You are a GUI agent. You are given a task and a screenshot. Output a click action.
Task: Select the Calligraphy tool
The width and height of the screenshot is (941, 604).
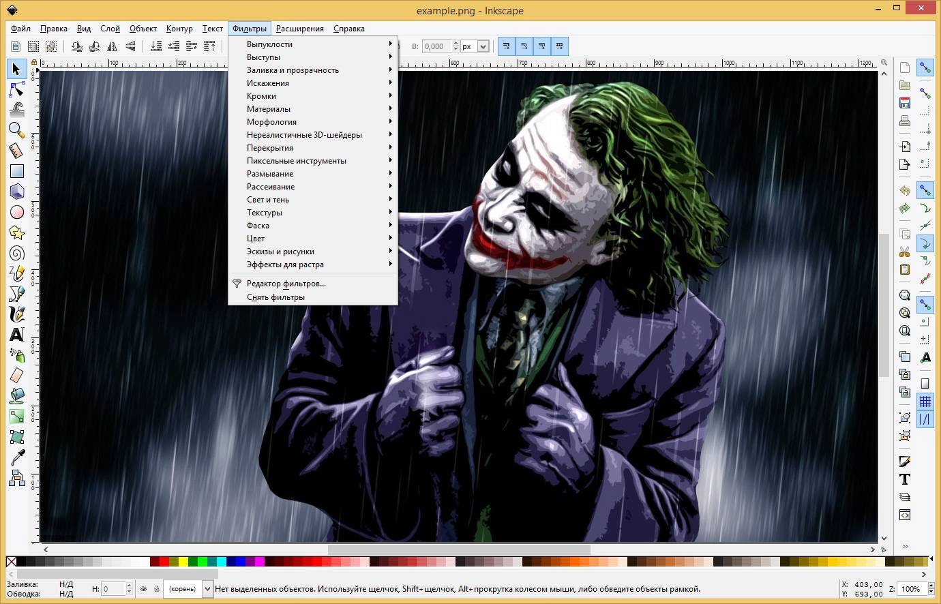coord(16,314)
